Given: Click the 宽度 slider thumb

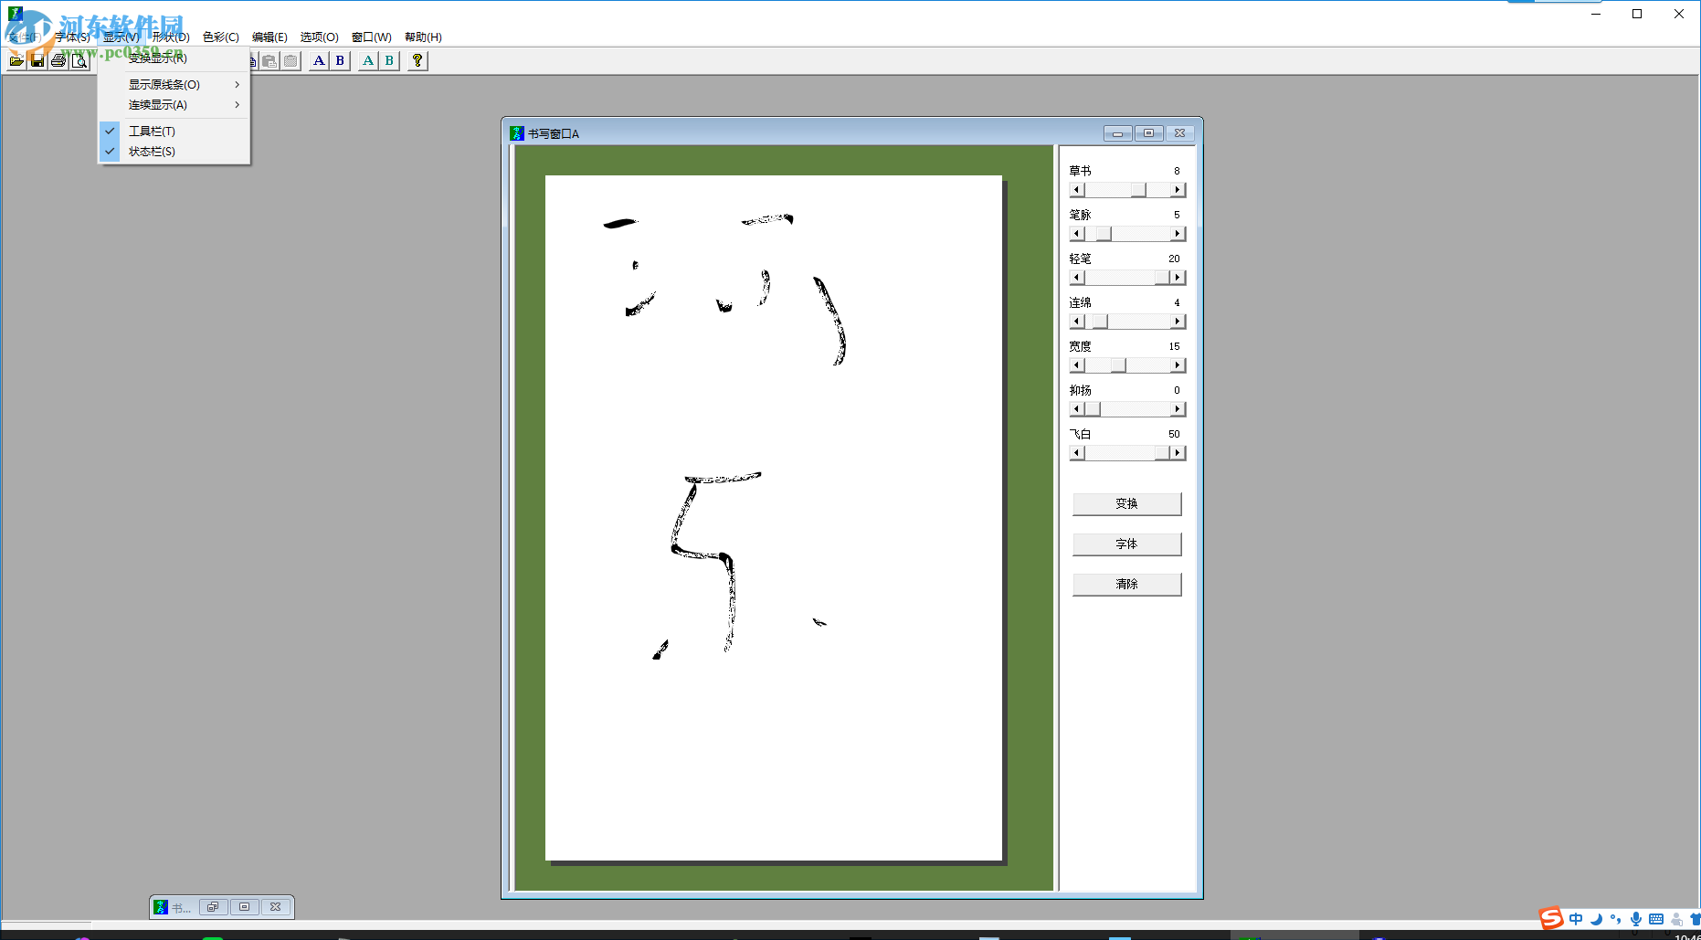Looking at the screenshot, I should (x=1118, y=365).
